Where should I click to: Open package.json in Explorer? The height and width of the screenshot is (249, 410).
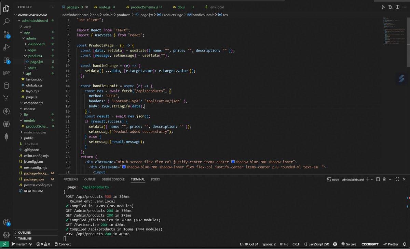(33, 179)
